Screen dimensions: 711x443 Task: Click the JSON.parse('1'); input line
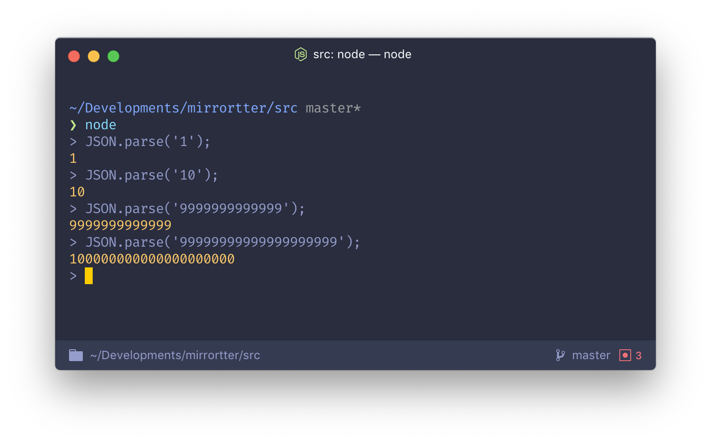[x=140, y=142]
